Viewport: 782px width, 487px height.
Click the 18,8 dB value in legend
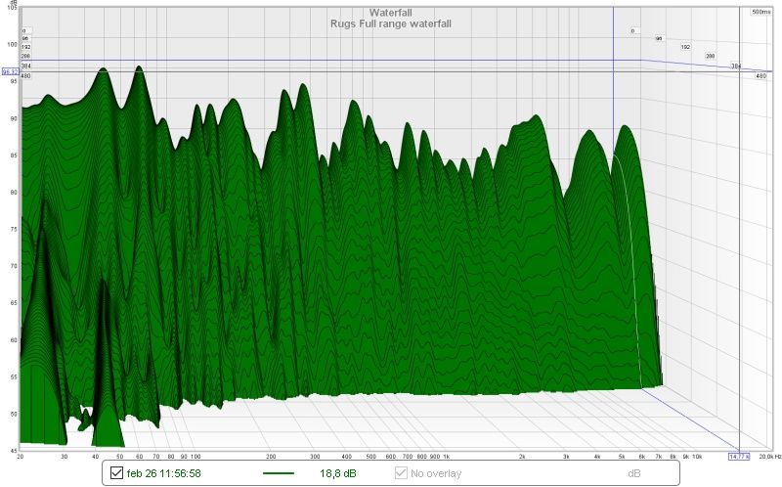(x=337, y=473)
